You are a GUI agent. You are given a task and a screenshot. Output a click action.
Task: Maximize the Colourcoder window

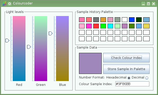click(148, 4)
